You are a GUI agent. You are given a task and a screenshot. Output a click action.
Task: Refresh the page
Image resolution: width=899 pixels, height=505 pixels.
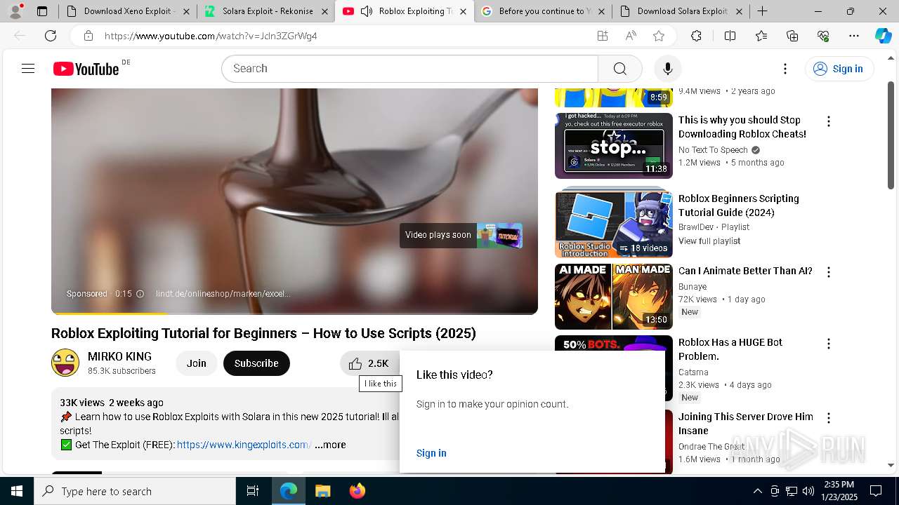(51, 36)
